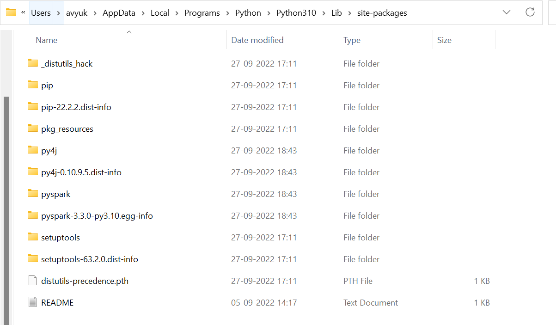Navigate to Local in breadcrumb path

coord(160,13)
